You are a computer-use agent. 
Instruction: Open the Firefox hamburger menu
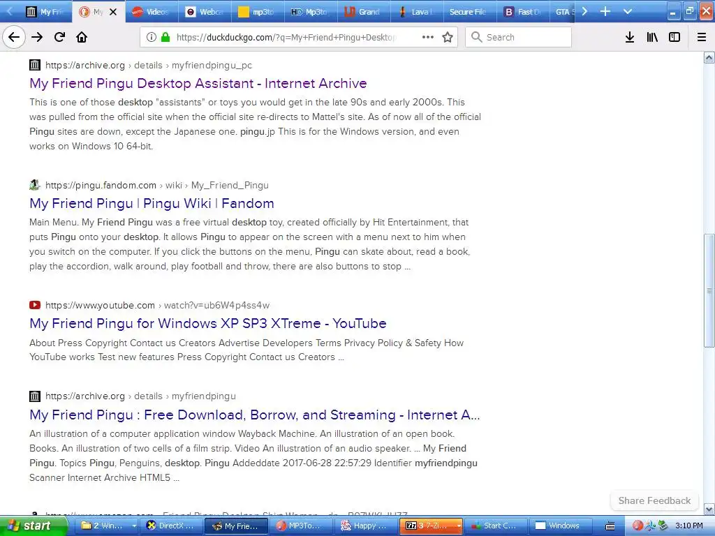(701, 38)
